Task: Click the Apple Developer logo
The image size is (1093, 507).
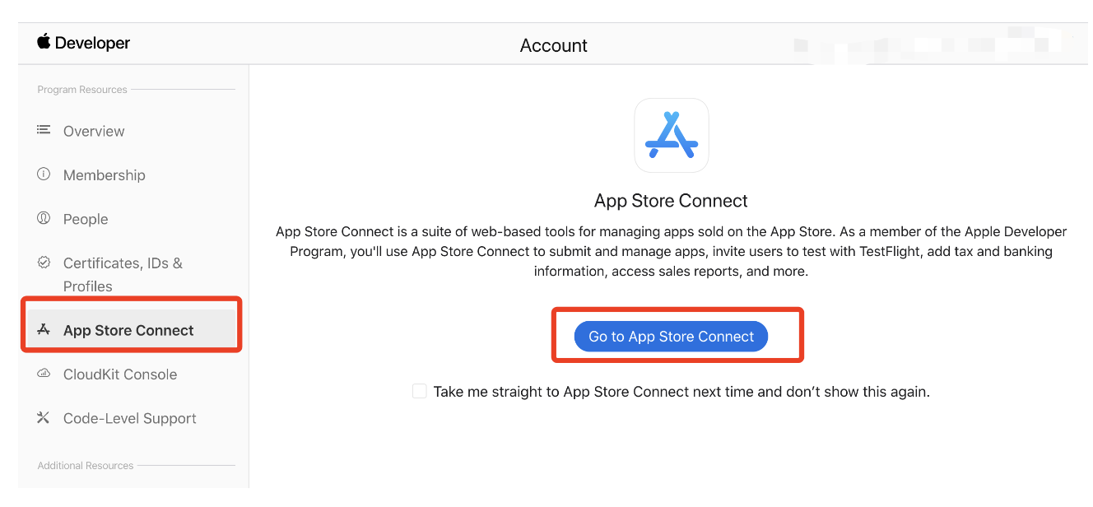Action: click(83, 43)
